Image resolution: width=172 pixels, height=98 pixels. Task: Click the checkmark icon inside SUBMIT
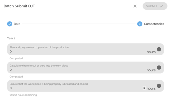coord(161,6)
